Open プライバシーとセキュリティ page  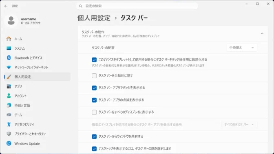tap(37, 134)
